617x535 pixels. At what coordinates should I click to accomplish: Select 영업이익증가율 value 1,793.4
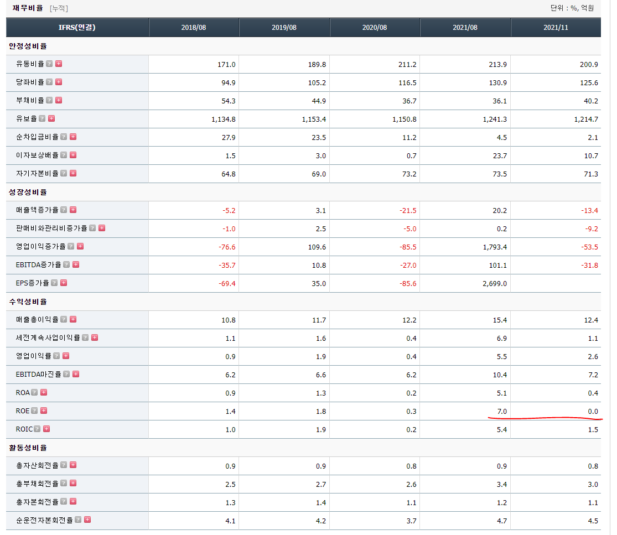(495, 247)
